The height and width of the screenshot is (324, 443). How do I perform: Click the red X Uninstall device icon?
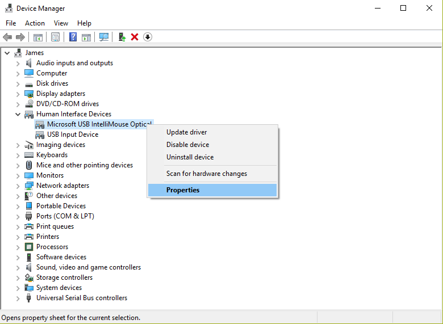click(x=135, y=37)
